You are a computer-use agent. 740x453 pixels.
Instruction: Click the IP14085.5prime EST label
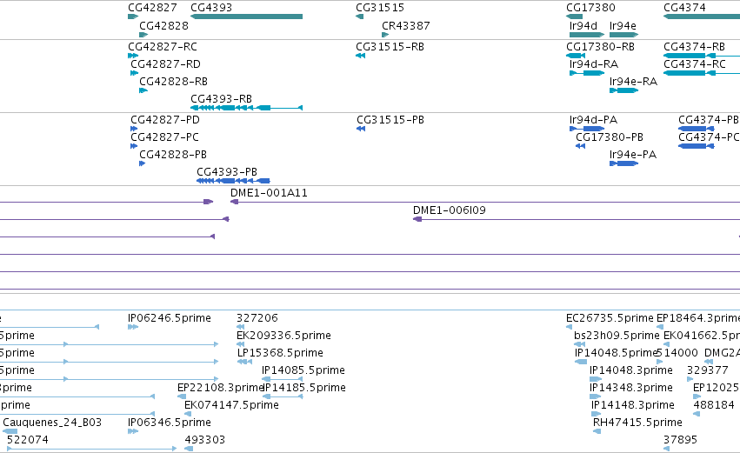coord(303,370)
